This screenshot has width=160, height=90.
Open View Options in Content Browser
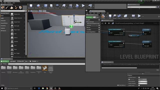click(121, 85)
